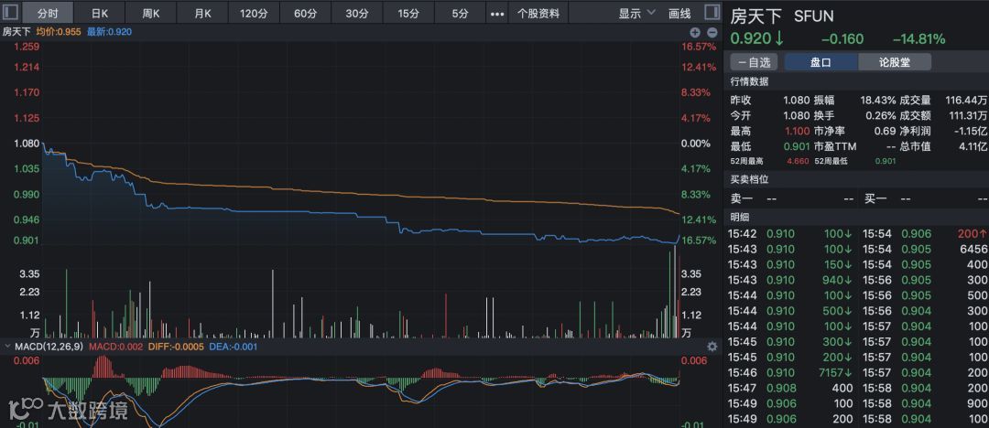Click the 买一 bid level row
989x428 pixels.
coord(925,199)
